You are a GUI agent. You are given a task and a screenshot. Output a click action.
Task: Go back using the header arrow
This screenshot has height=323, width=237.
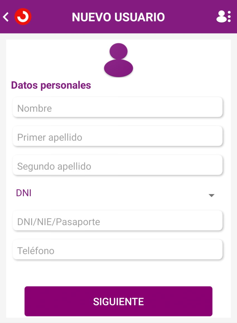click(x=6, y=17)
